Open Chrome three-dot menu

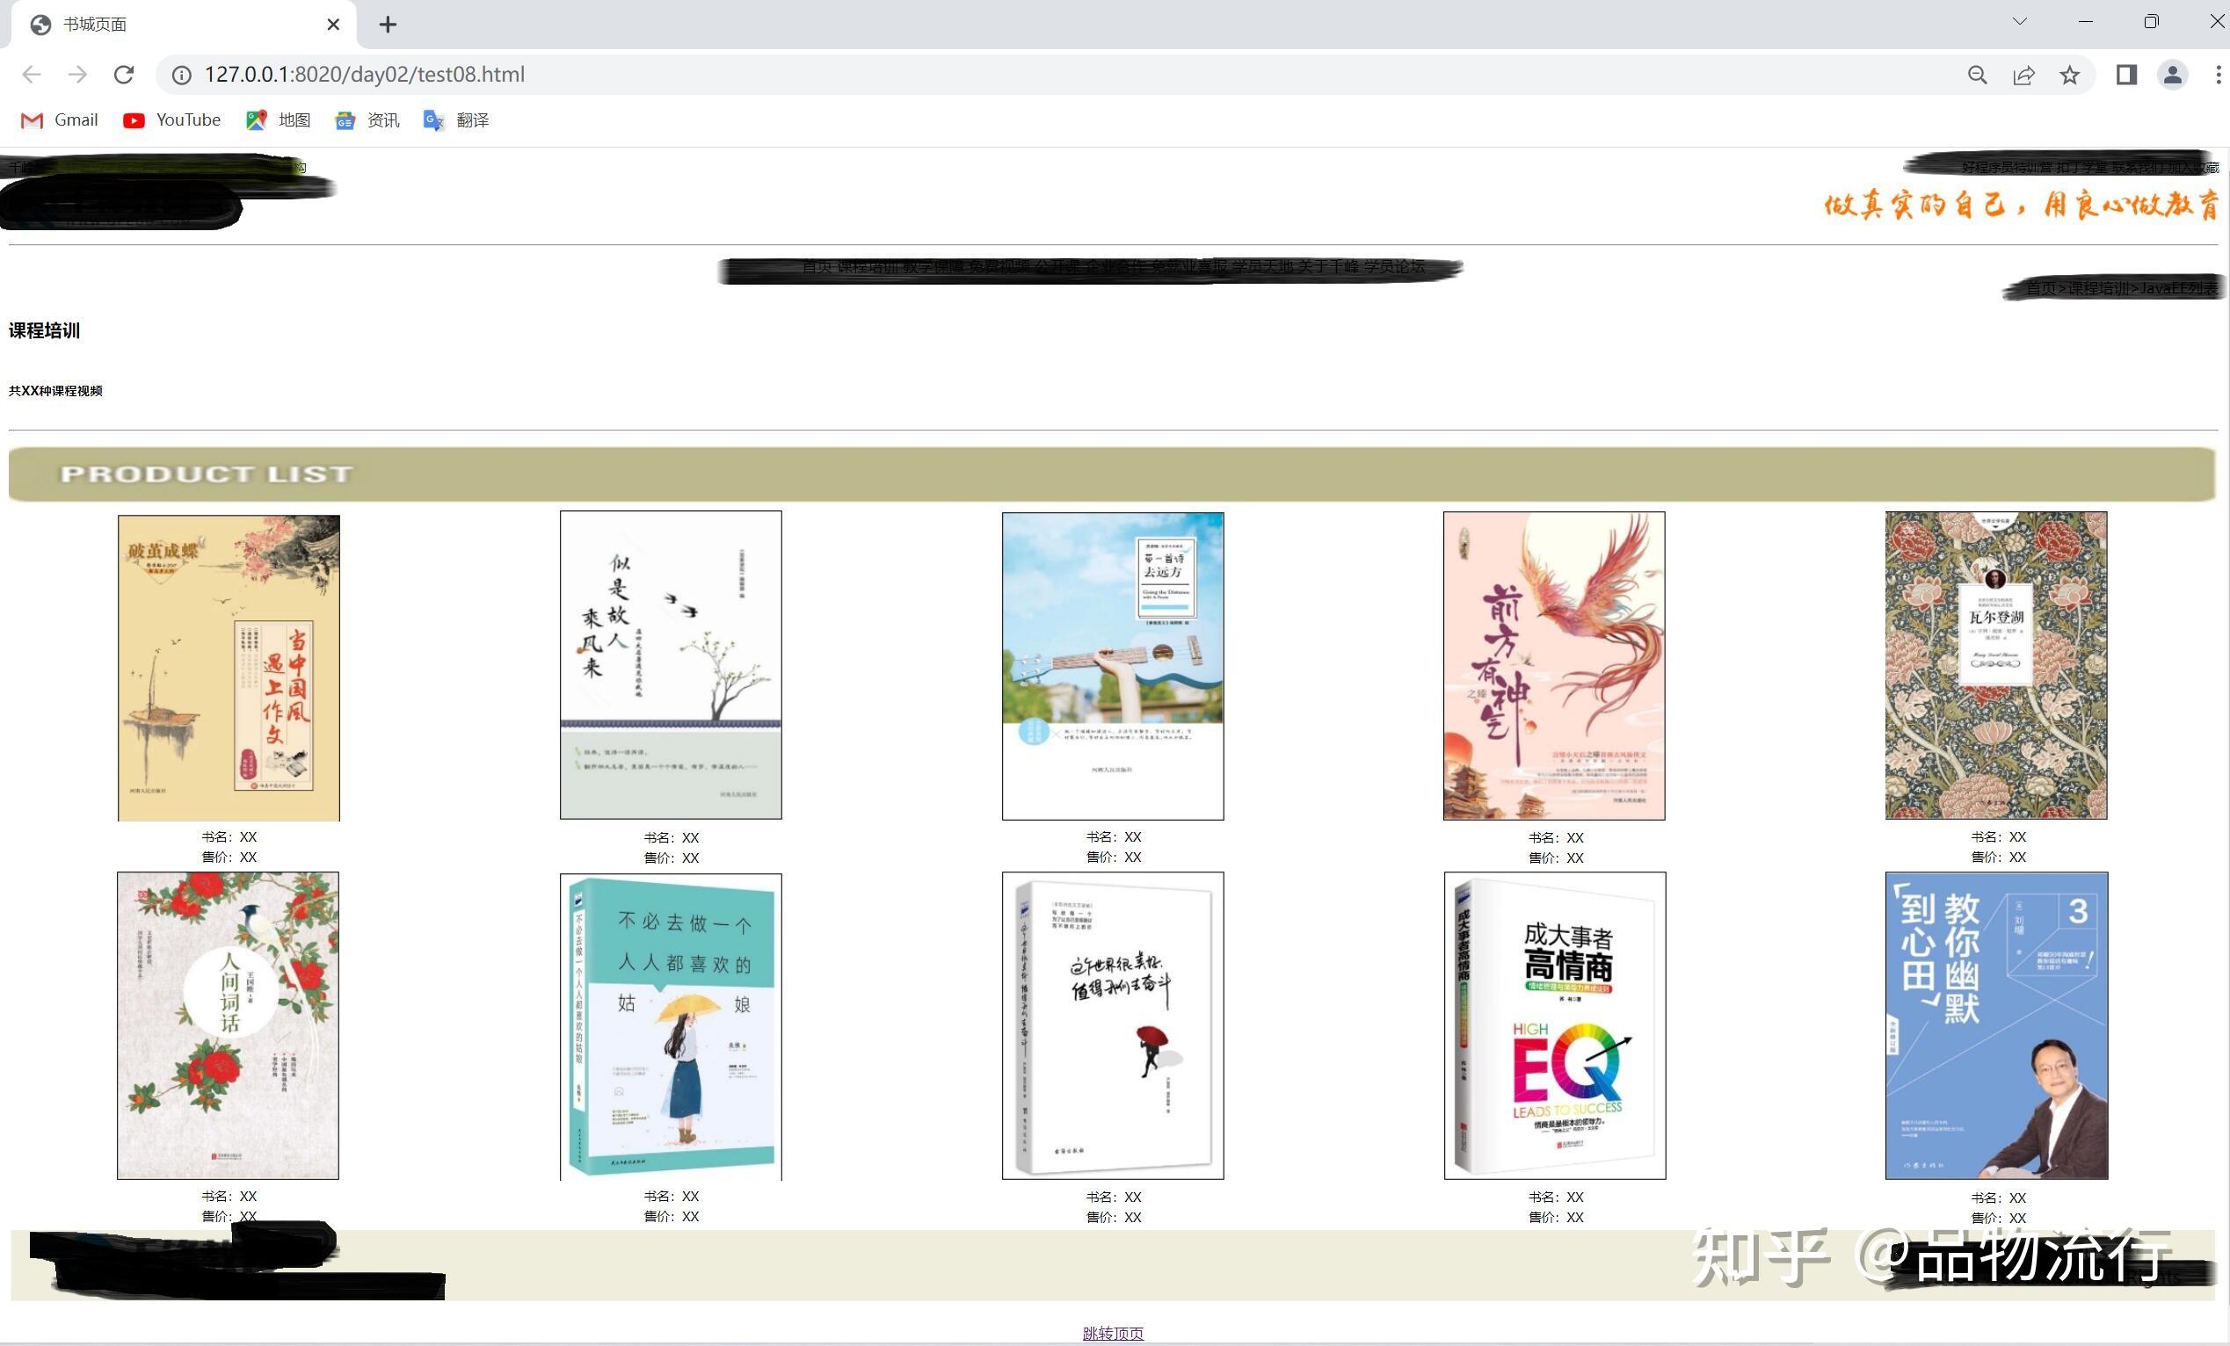pos(2218,75)
